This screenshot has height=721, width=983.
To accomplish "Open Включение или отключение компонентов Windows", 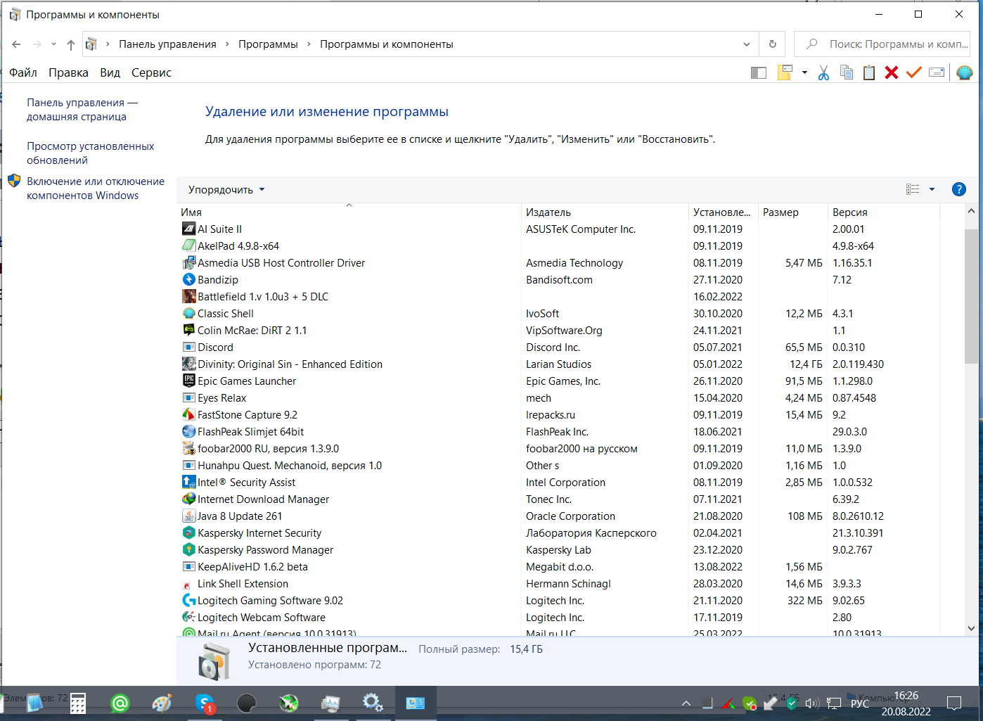I will [x=96, y=189].
